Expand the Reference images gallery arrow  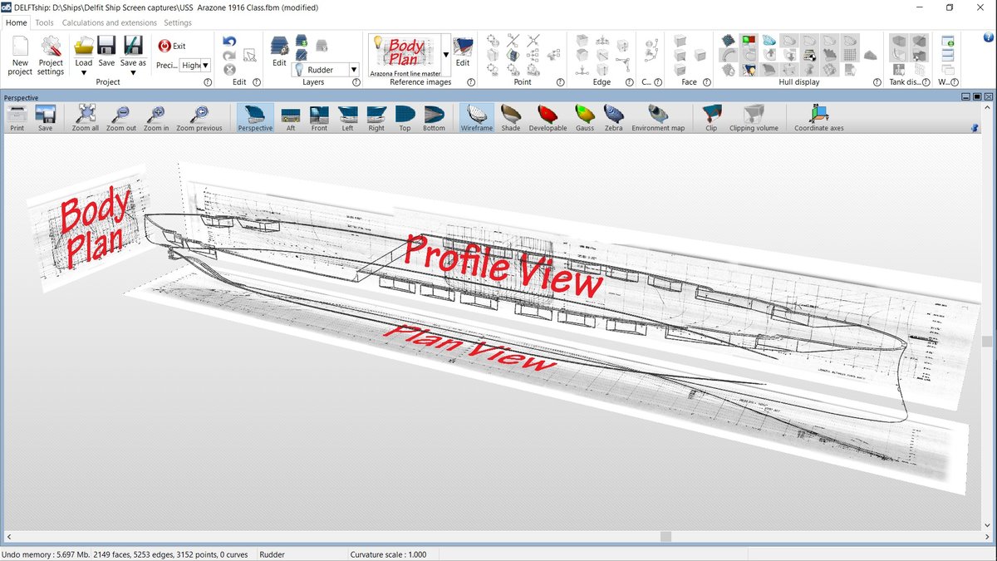pyautogui.click(x=446, y=56)
